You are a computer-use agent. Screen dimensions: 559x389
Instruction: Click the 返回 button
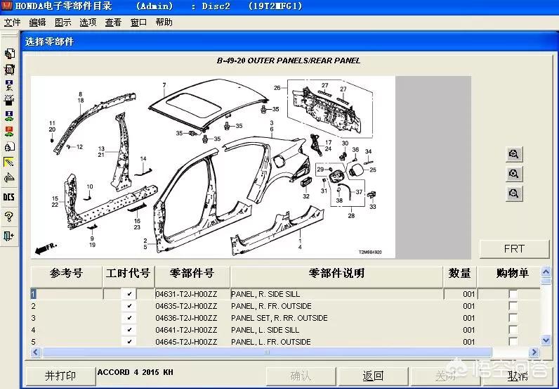coord(373,376)
